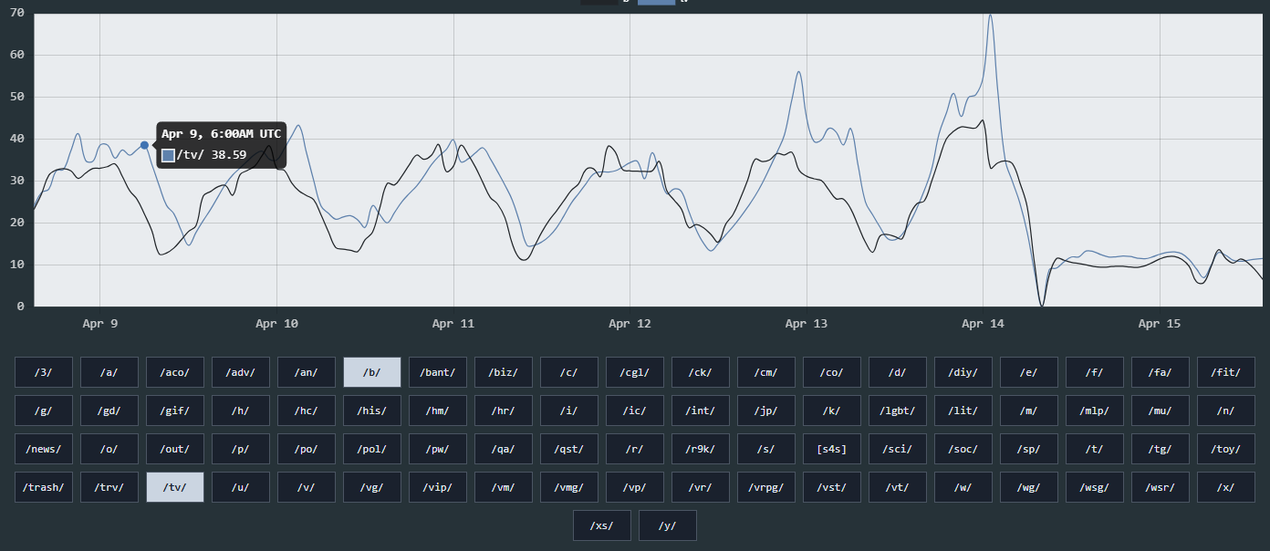This screenshot has width=1270, height=551.
Task: Select the /tg/ board
Action: click(1161, 449)
